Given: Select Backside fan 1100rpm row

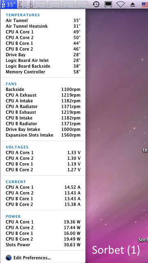Looking at the screenshot, I should pos(43,89).
